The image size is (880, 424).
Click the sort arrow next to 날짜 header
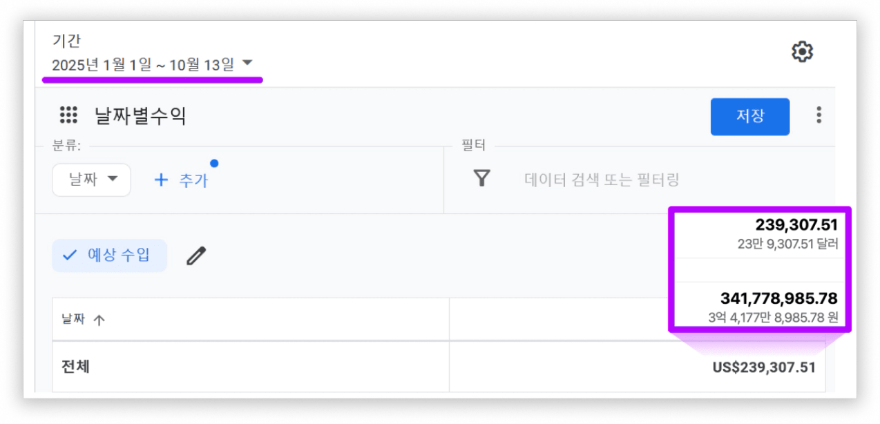point(99,320)
